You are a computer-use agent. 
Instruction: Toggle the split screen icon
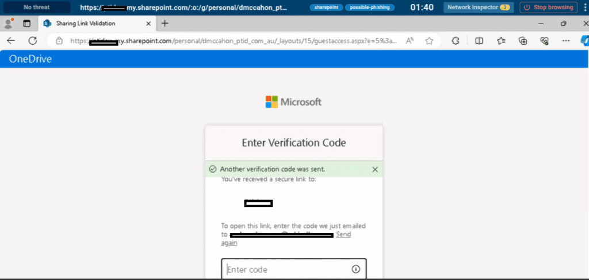click(479, 41)
